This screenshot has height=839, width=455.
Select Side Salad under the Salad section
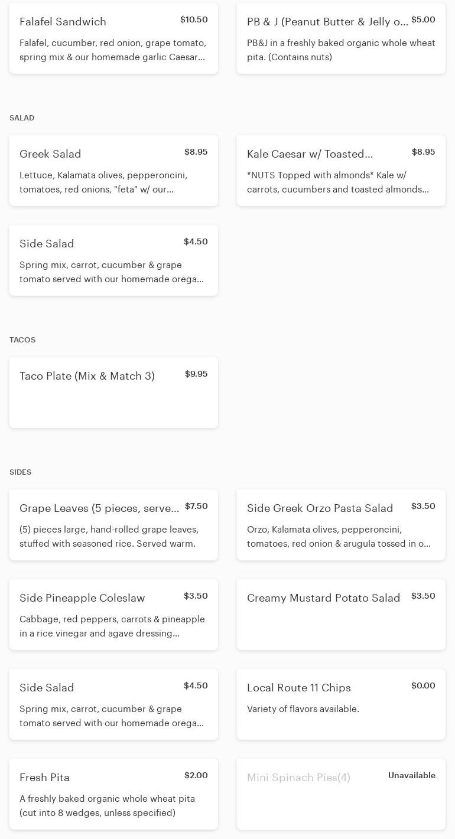pyautogui.click(x=113, y=260)
